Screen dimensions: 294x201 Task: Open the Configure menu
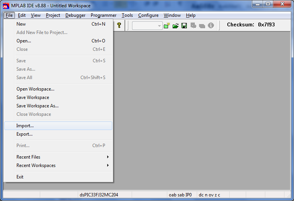pyautogui.click(x=148, y=15)
